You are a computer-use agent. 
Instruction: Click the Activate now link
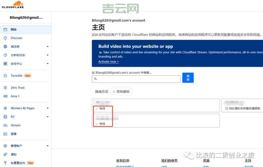(108, 62)
